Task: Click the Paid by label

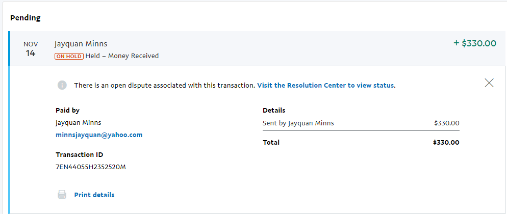Action: pyautogui.click(x=67, y=110)
